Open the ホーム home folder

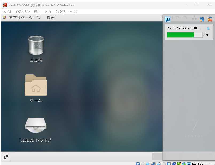[x=36, y=85]
